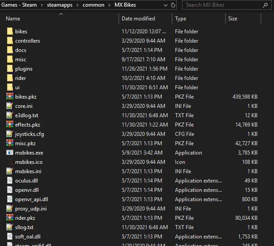Click the 9/17/2021 7:10 AM date cell
Viewport: 274px width, 246px height.
click(x=143, y=60)
